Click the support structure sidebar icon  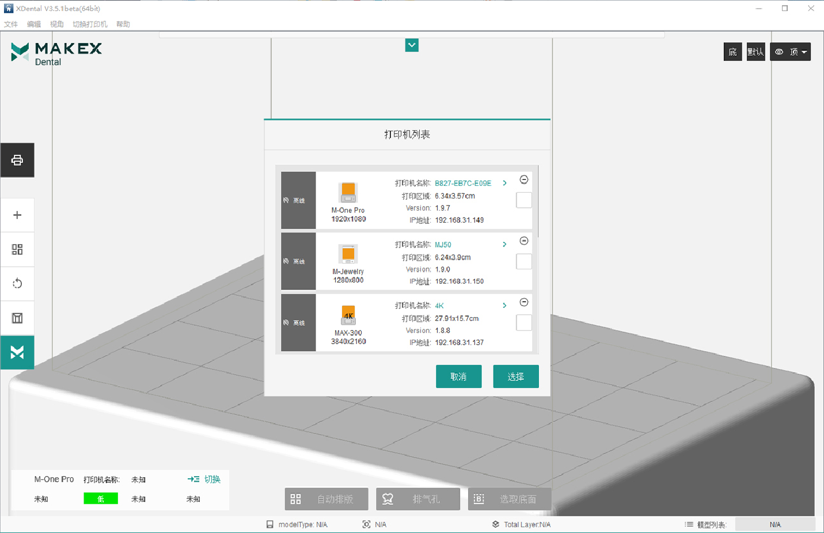[17, 318]
